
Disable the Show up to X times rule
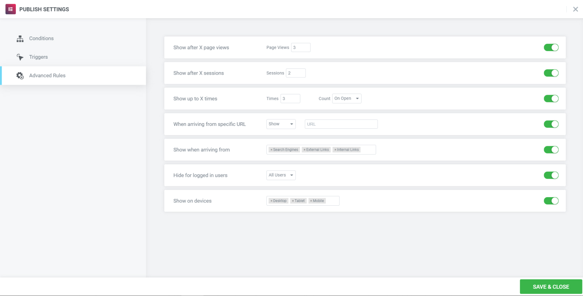[551, 98]
